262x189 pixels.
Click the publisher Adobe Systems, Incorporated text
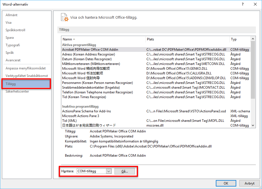pyautogui.click(x=111, y=136)
